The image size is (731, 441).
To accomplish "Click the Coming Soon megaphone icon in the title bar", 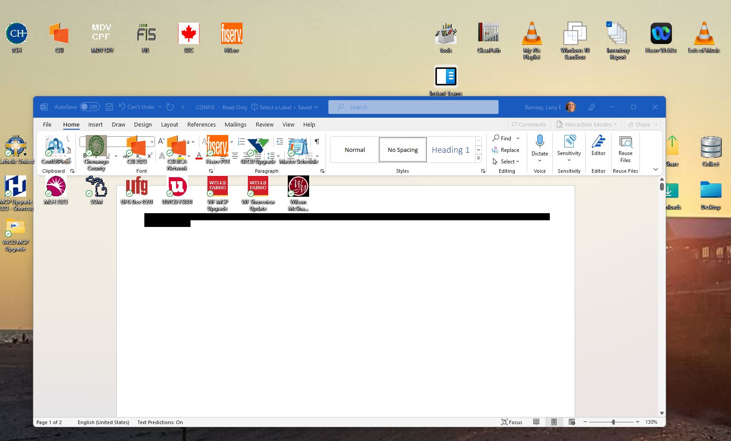I will 592,107.
